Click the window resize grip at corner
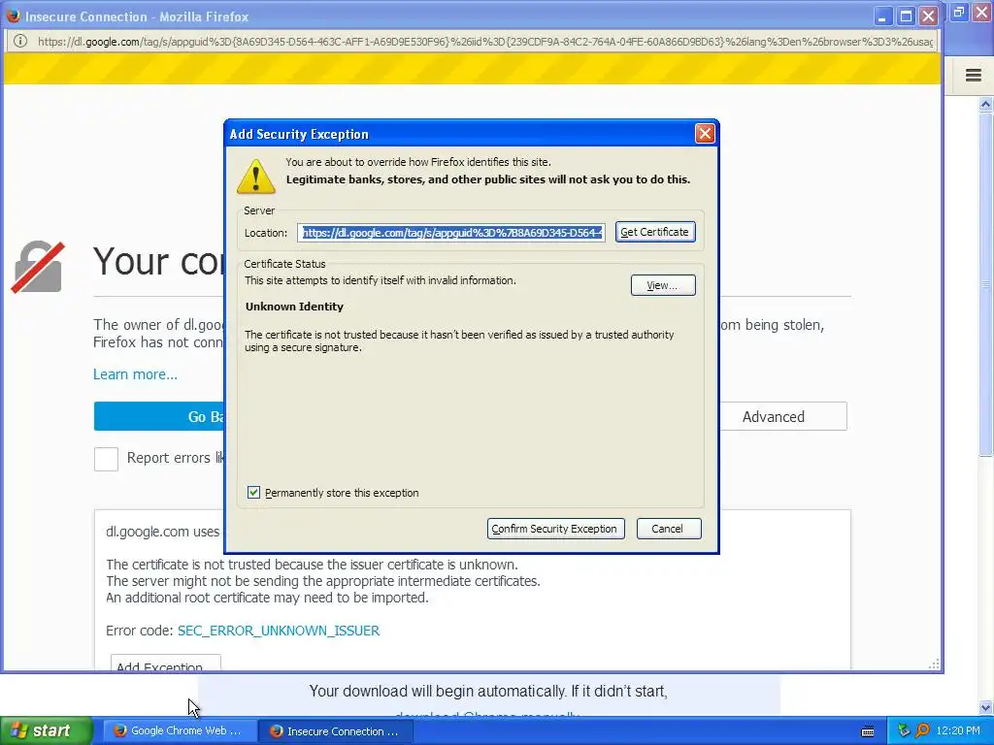This screenshot has width=994, height=745. tap(934, 664)
